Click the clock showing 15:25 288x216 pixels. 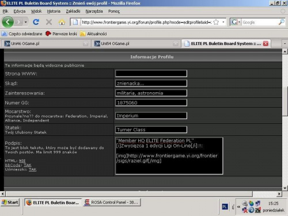(273, 203)
